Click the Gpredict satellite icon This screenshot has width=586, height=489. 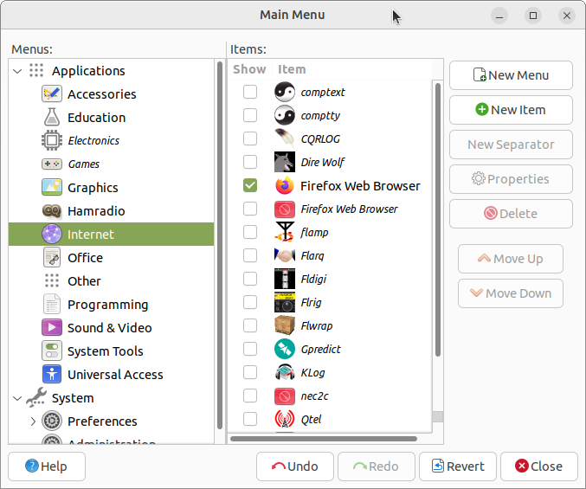pyautogui.click(x=285, y=349)
